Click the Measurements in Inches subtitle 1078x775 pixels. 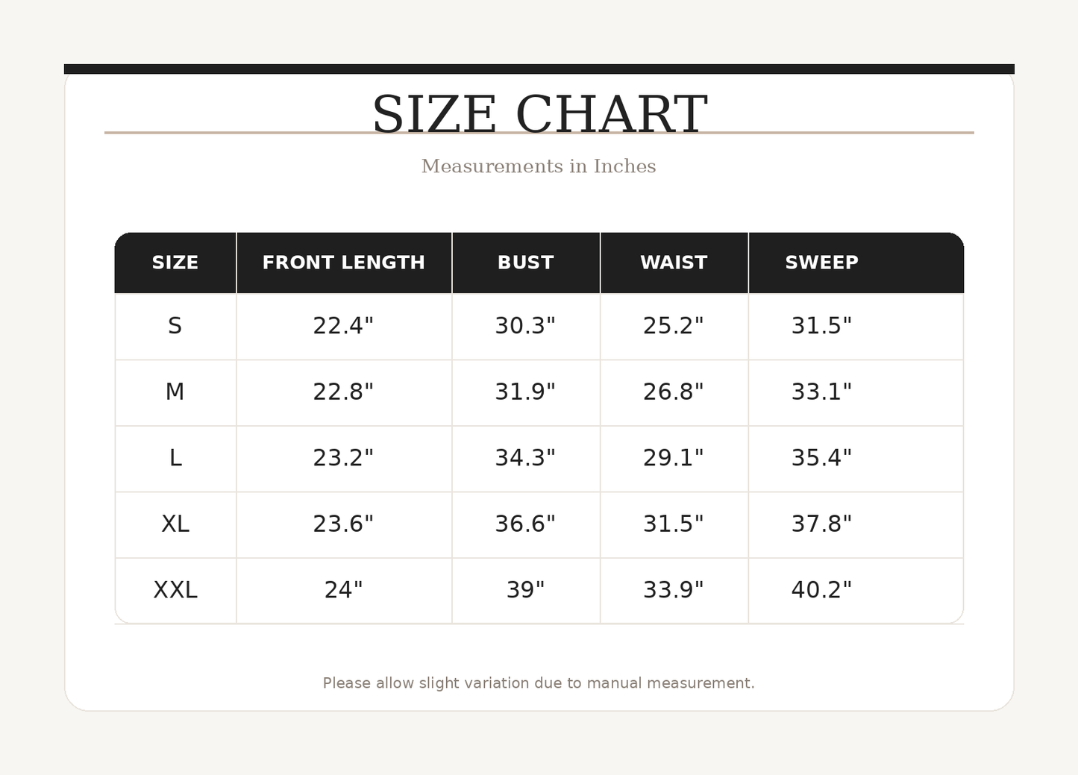[x=539, y=166]
